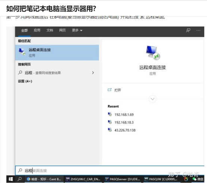Switch to the 知乎 Chrome taskbar window
Image resolution: width=207 pixels, height=183 pixels.
coord(44,179)
